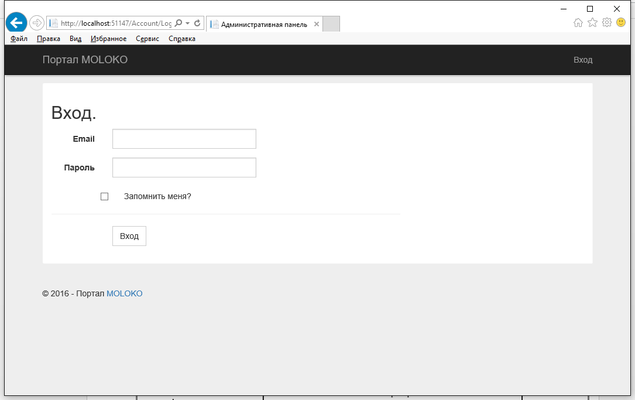Tick the Запомнить меня checkbox
The width and height of the screenshot is (635, 400).
[x=105, y=197]
